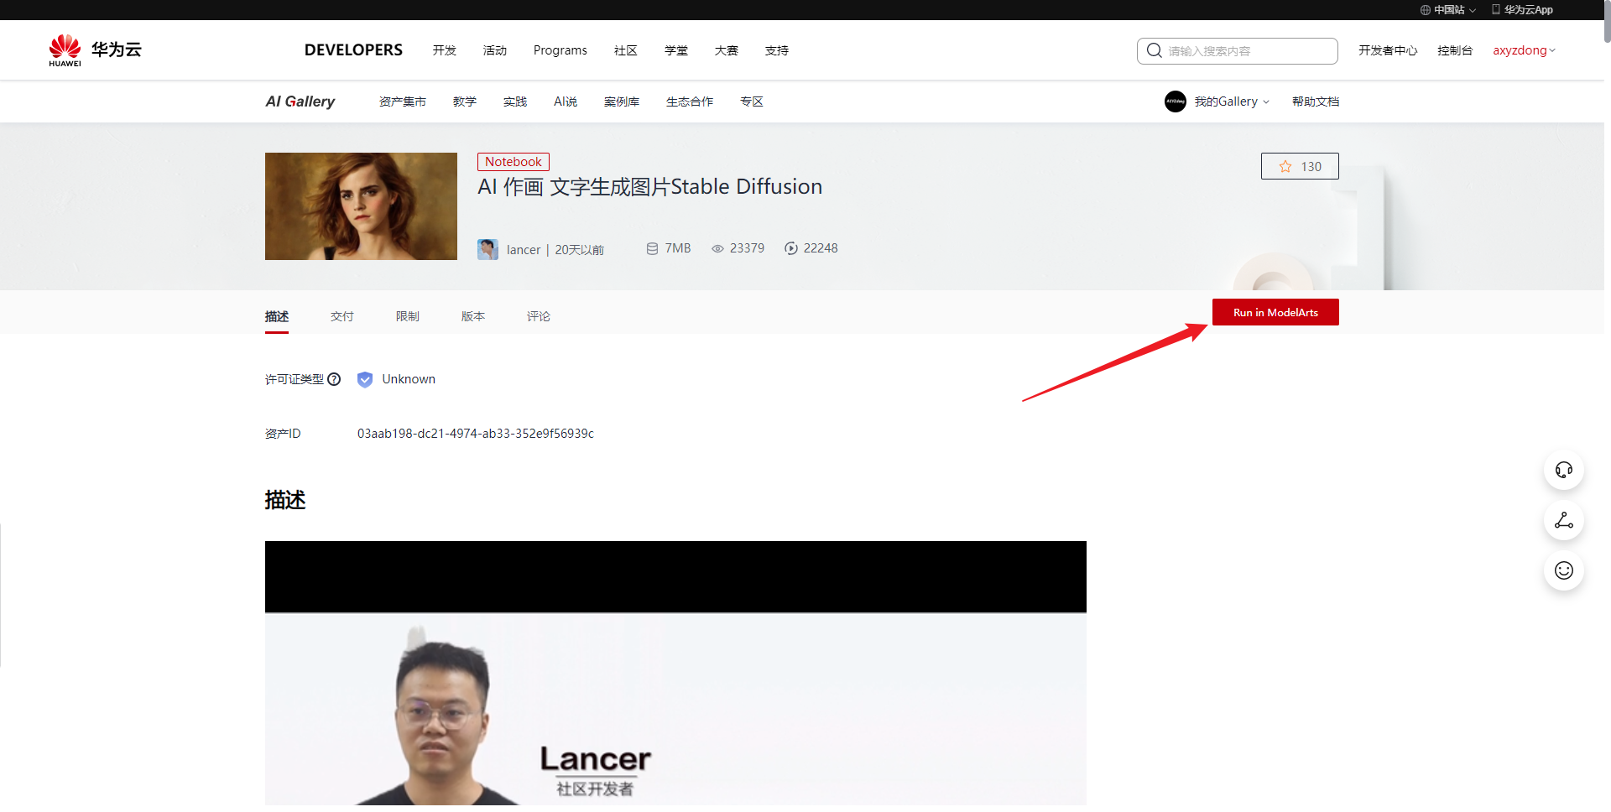Open the 开发者中心 link
The height and width of the screenshot is (812, 1611).
click(x=1388, y=50)
